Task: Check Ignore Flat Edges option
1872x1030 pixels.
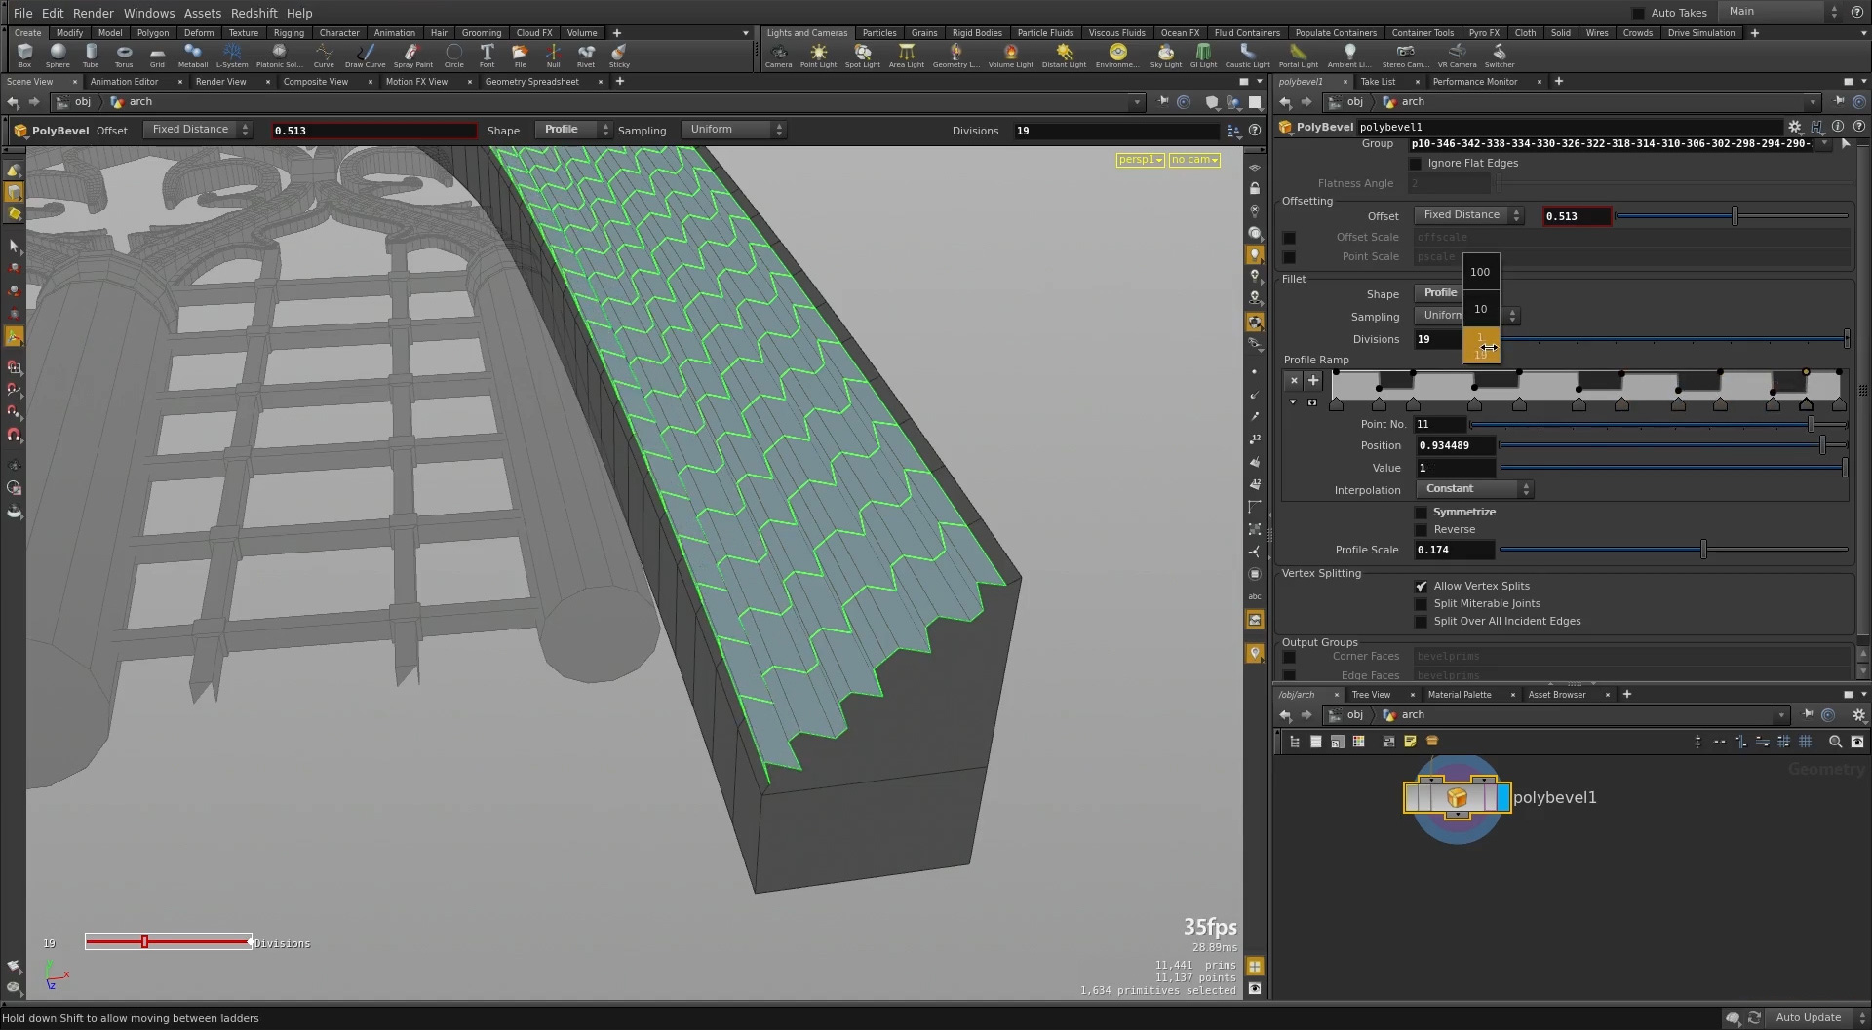Action: coord(1416,164)
